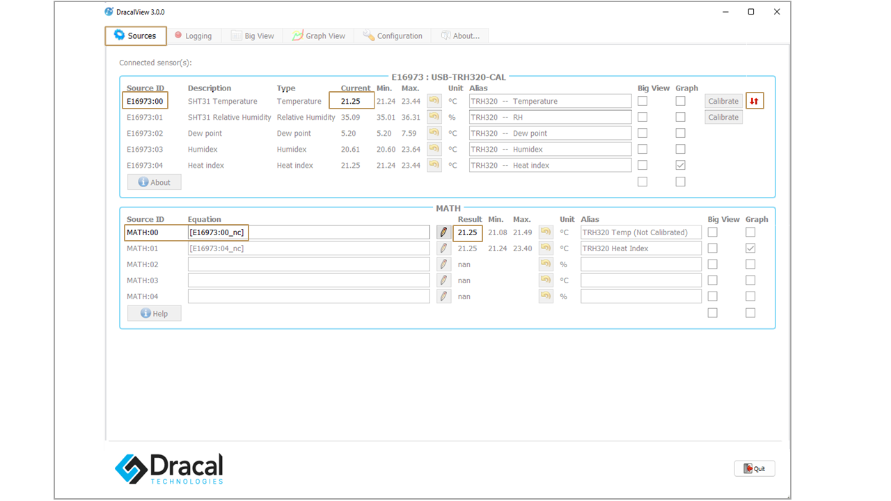The image size is (891, 501).
Task: Click MATH:00 equation field [E16973:00_nc]
Action: pos(309,232)
